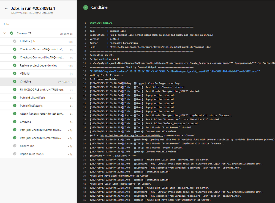
Task: Click the grey status icon for Finalize Job
Action: (15, 146)
